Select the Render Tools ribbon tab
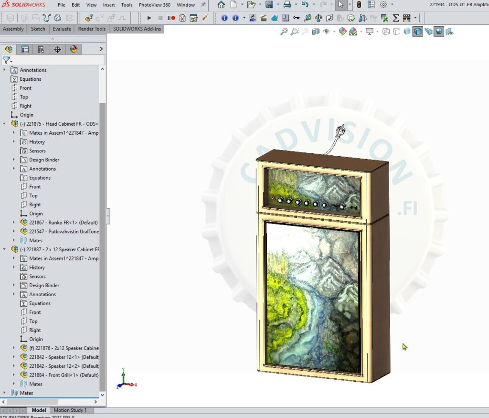 92,29
